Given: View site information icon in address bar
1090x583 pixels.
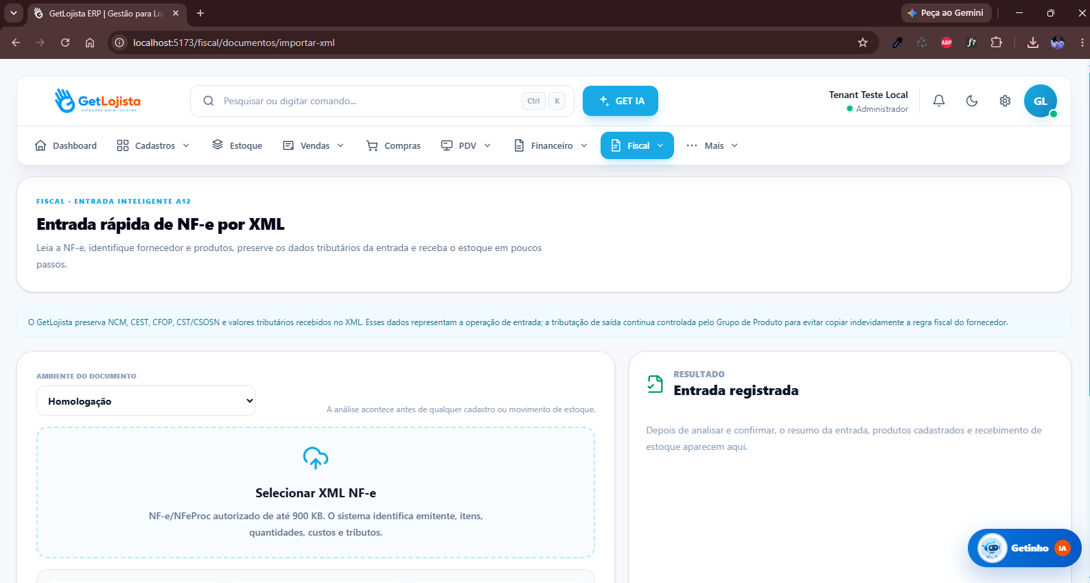Looking at the screenshot, I should coord(119,43).
